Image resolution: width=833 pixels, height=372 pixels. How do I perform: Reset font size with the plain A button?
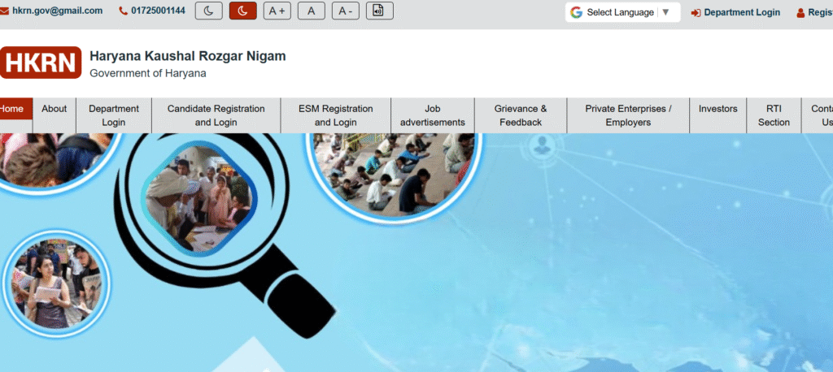tap(312, 11)
